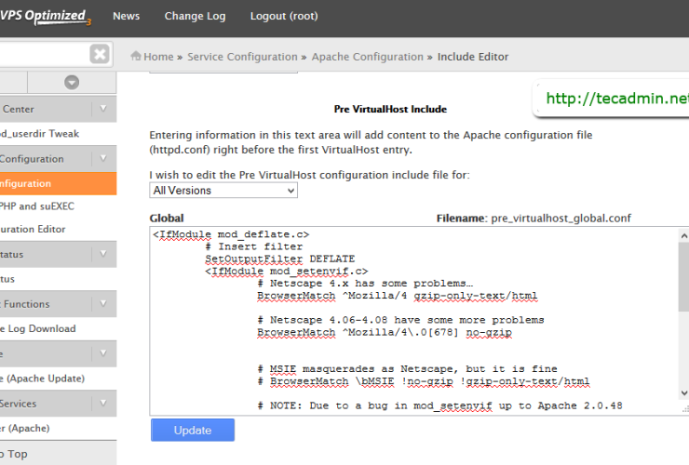Open Change Log in the top bar
Screen dimensions: 689x465
(195, 16)
